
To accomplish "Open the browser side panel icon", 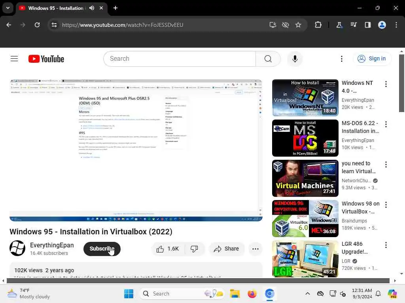I will 368,25.
